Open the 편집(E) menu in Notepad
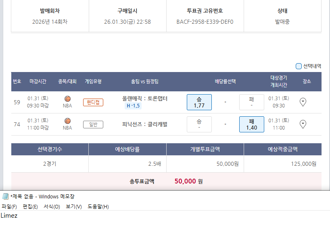The height and width of the screenshot is (237, 330). pos(30,207)
